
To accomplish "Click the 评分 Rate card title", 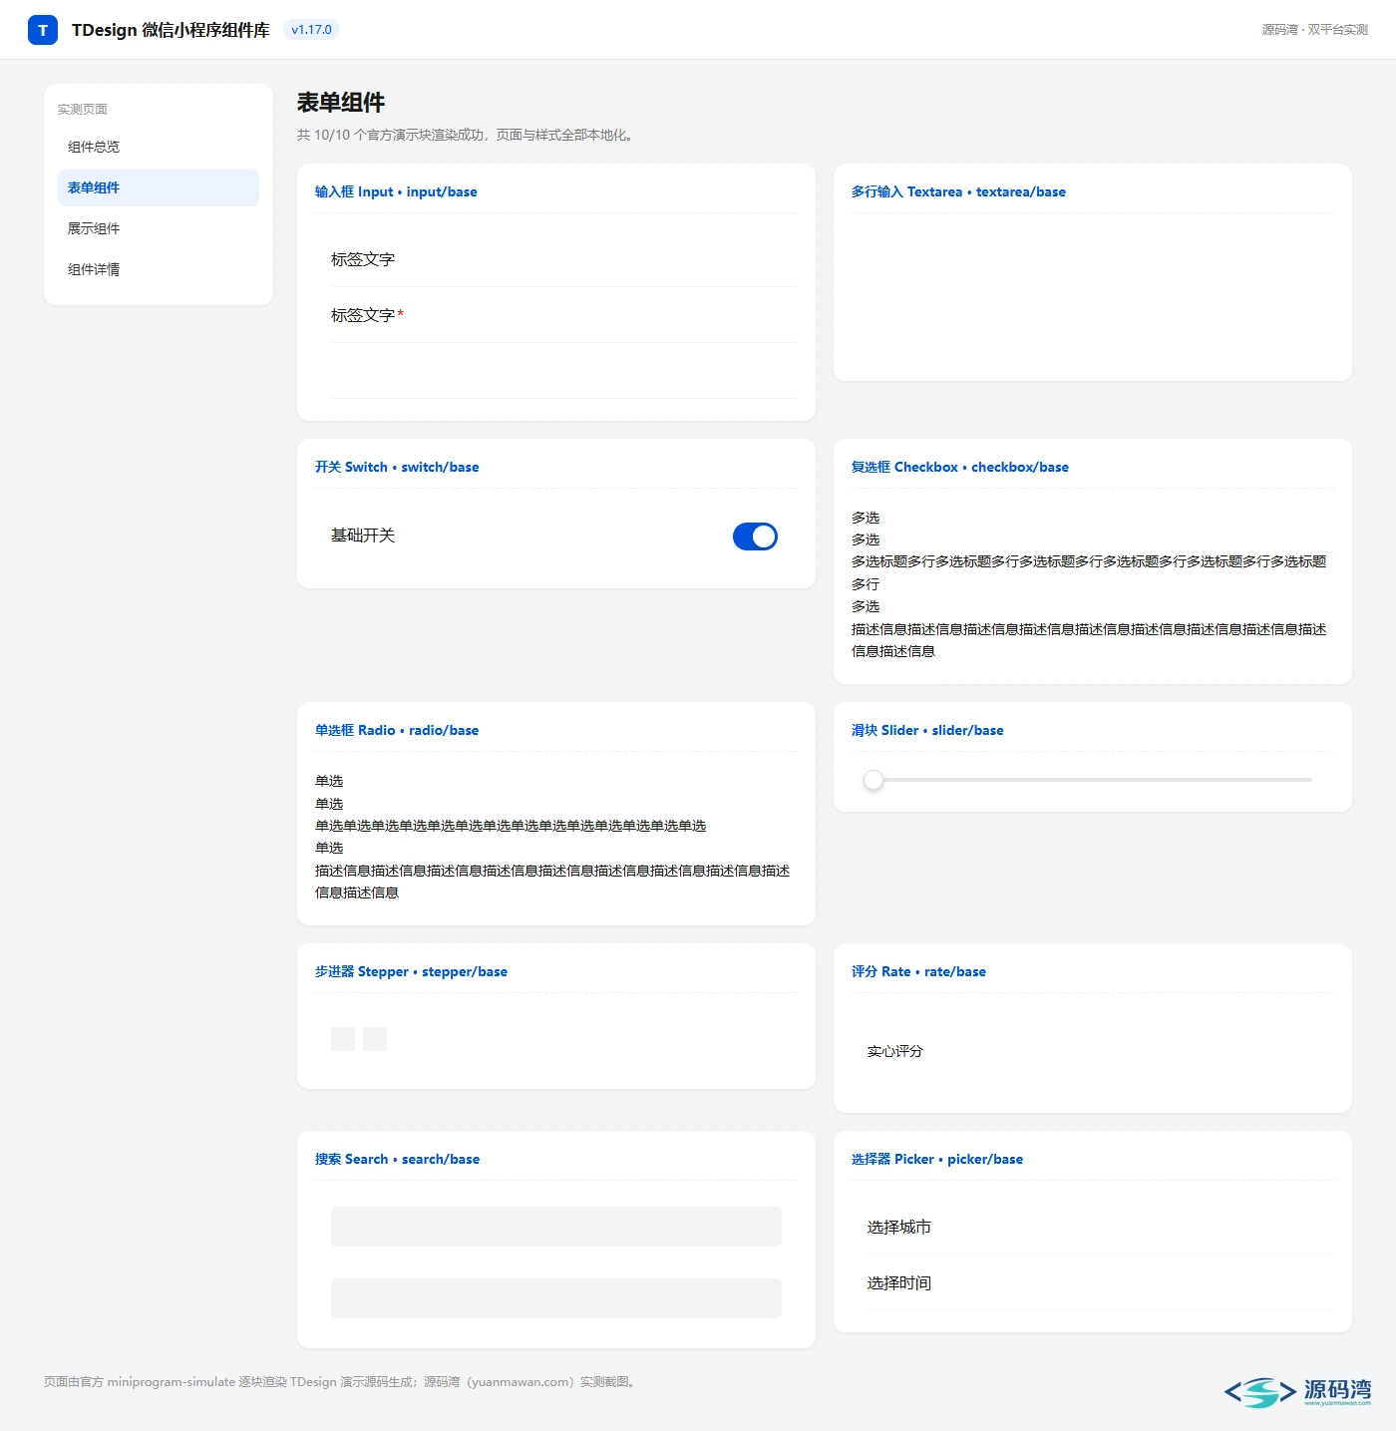I will [918, 971].
